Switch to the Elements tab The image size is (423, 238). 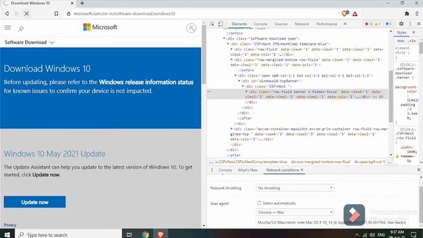239,24
